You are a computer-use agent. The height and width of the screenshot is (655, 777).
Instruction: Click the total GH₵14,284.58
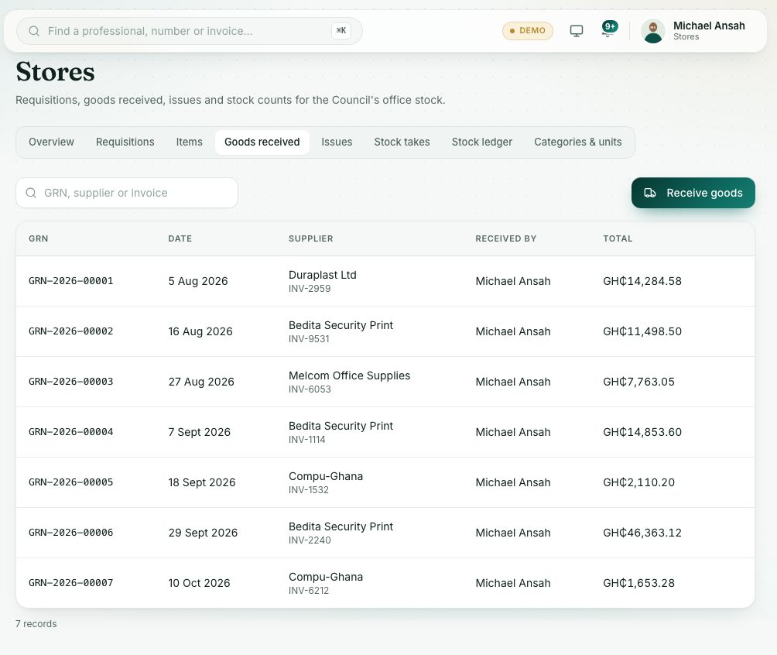click(642, 281)
